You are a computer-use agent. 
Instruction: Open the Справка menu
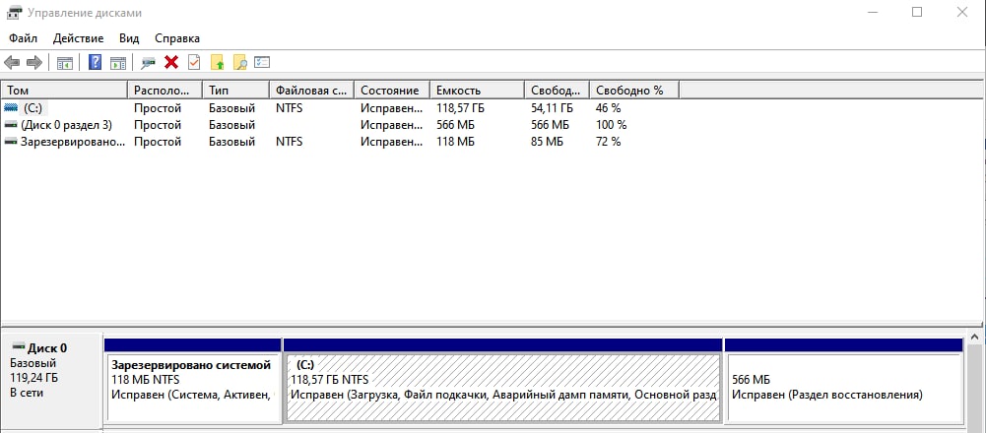pos(177,38)
